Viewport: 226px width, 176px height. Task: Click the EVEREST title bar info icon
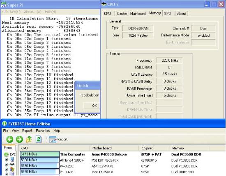tap(5, 124)
